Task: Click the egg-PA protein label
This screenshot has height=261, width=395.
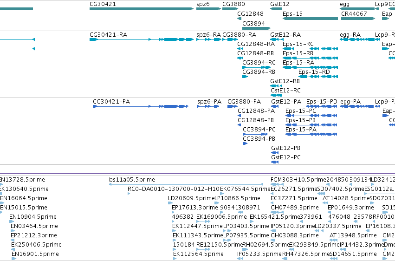Action: coord(350,102)
